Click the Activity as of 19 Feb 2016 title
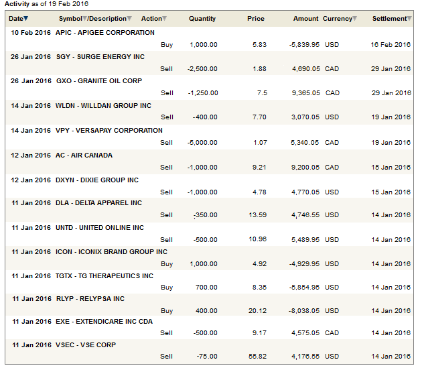This screenshot has height=372, width=422. 47,4
